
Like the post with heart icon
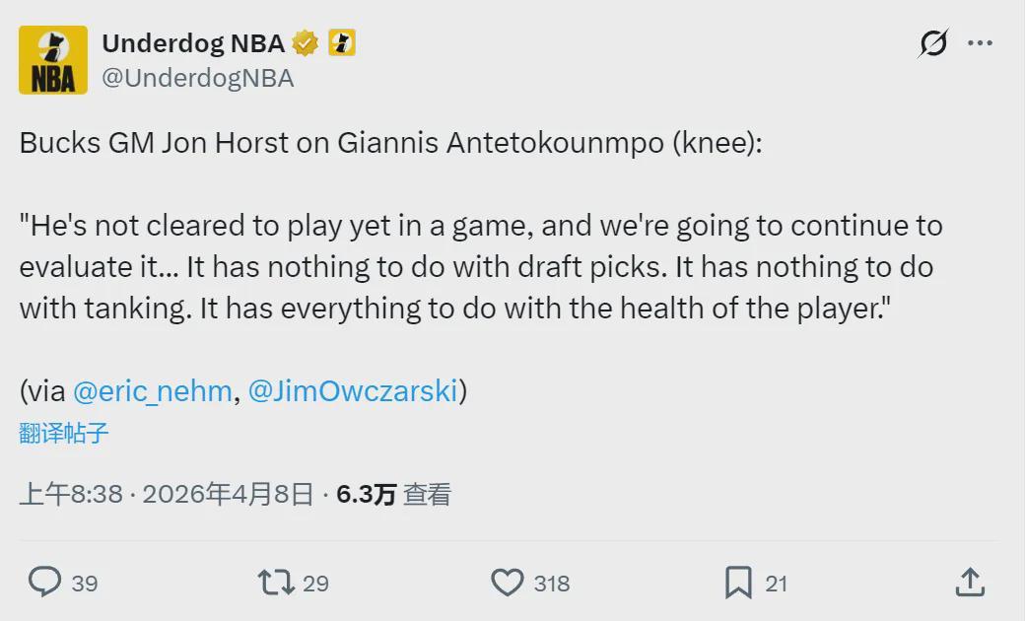pos(508,583)
